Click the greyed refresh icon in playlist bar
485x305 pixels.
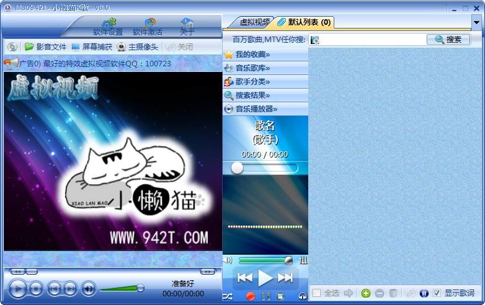411,293
